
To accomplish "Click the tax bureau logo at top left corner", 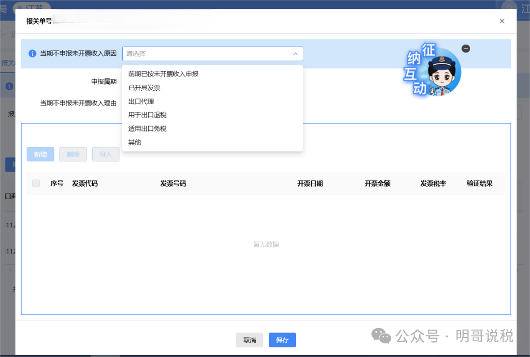I will [4, 9].
